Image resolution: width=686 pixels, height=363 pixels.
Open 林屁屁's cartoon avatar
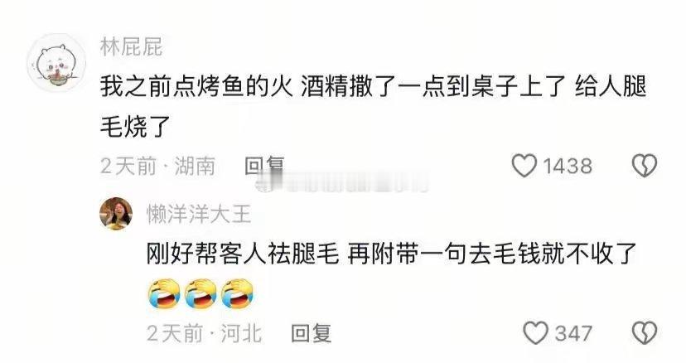point(56,63)
